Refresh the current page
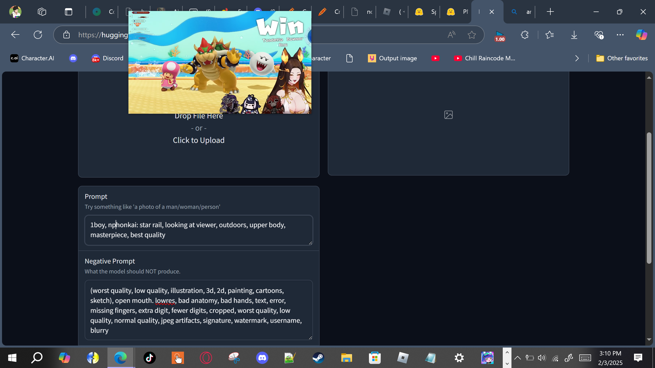This screenshot has height=368, width=655. point(38,35)
